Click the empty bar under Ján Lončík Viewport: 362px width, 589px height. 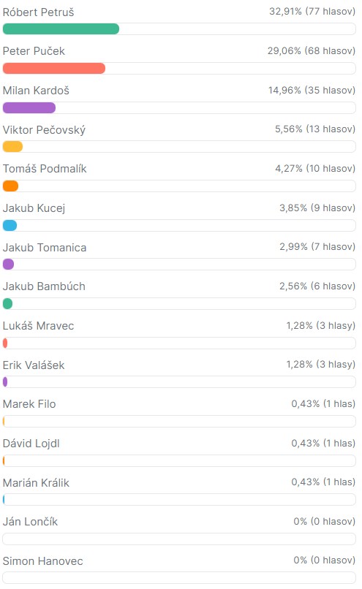click(x=179, y=539)
